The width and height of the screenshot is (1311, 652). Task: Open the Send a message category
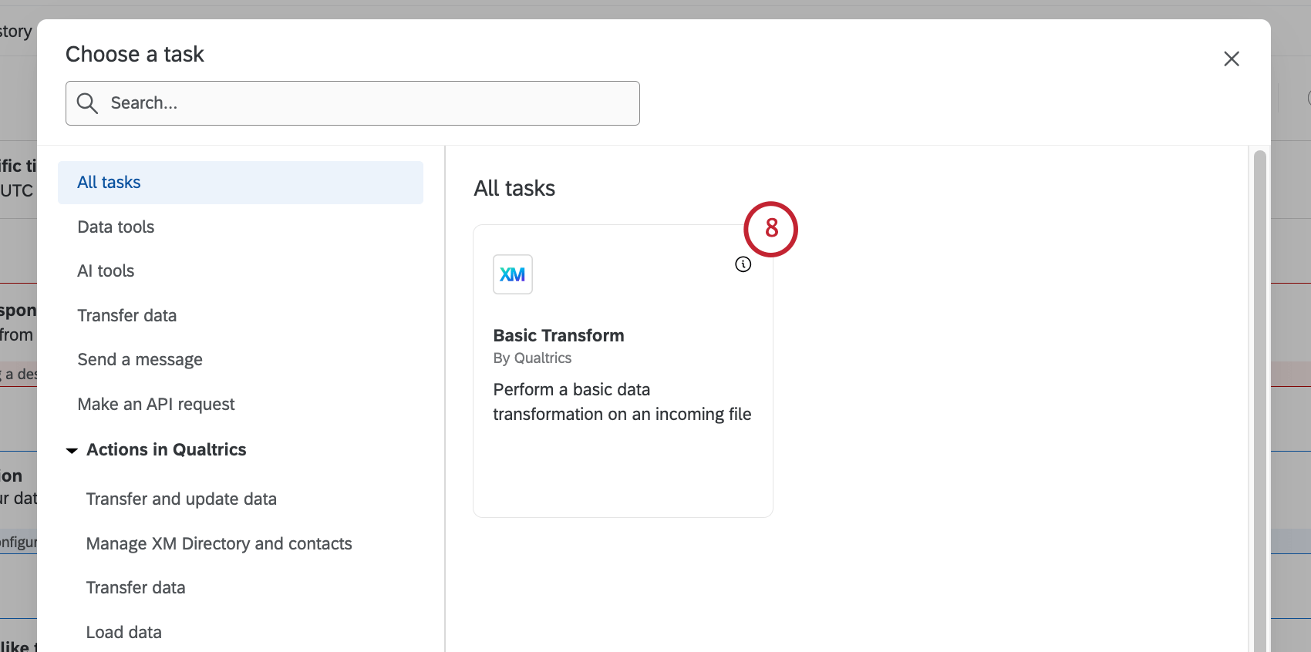click(x=140, y=359)
